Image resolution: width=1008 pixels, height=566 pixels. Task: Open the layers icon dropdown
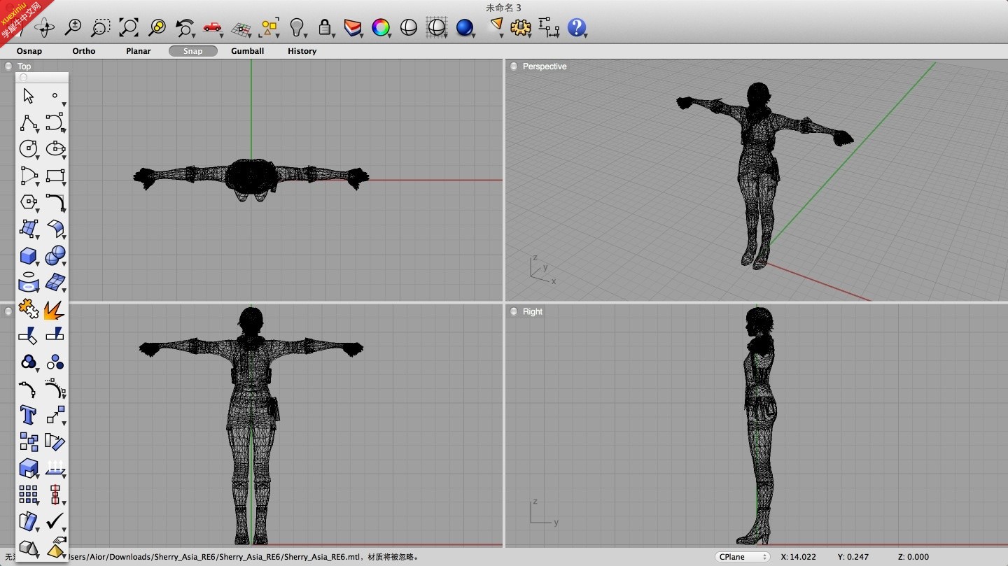353,27
